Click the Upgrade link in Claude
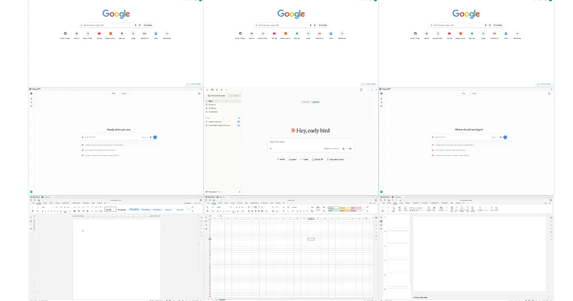Screen dimensions: 573x301 coord(316,102)
